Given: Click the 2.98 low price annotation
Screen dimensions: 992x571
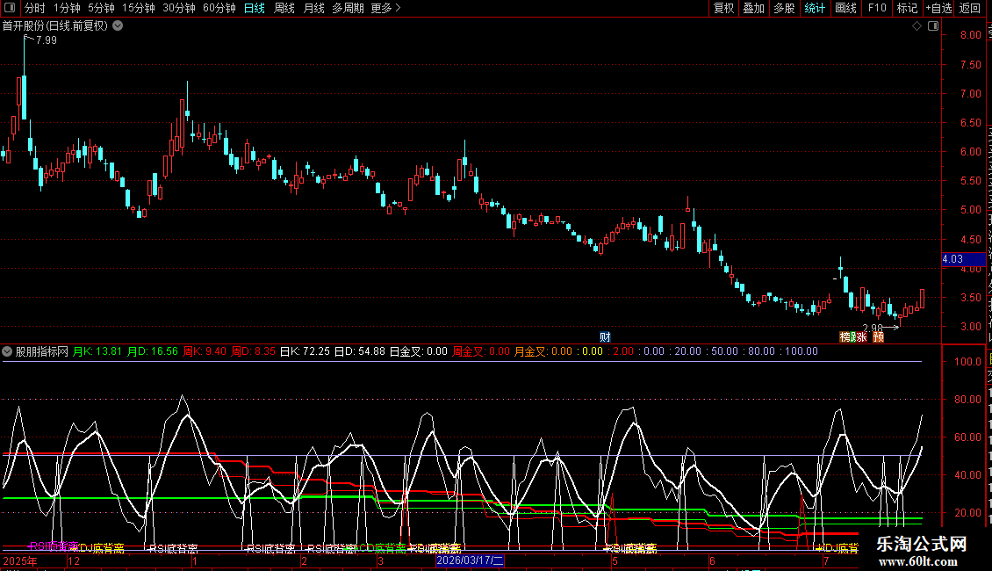Looking at the screenshot, I should tap(873, 329).
